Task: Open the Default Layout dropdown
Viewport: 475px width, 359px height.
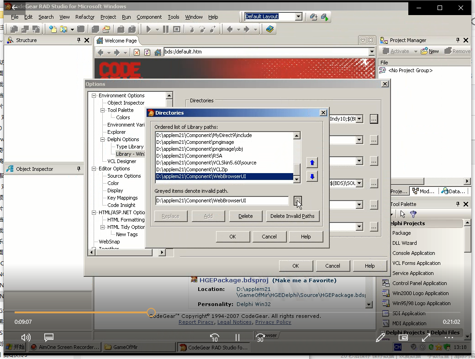Action: 298,16
